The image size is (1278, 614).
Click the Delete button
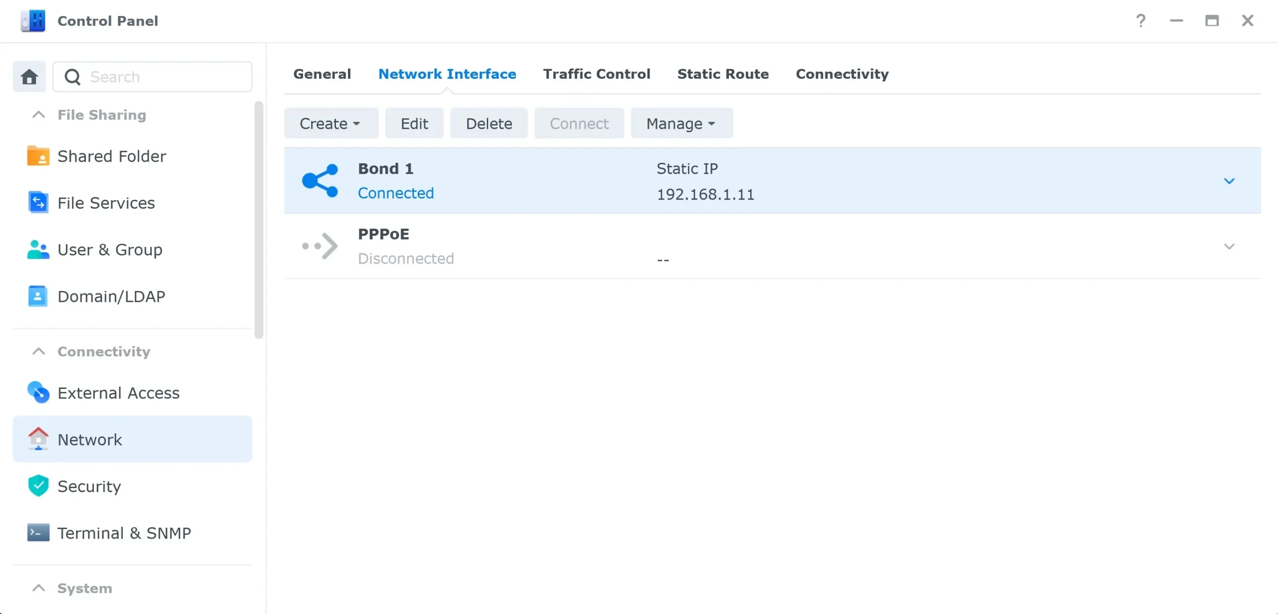click(488, 123)
